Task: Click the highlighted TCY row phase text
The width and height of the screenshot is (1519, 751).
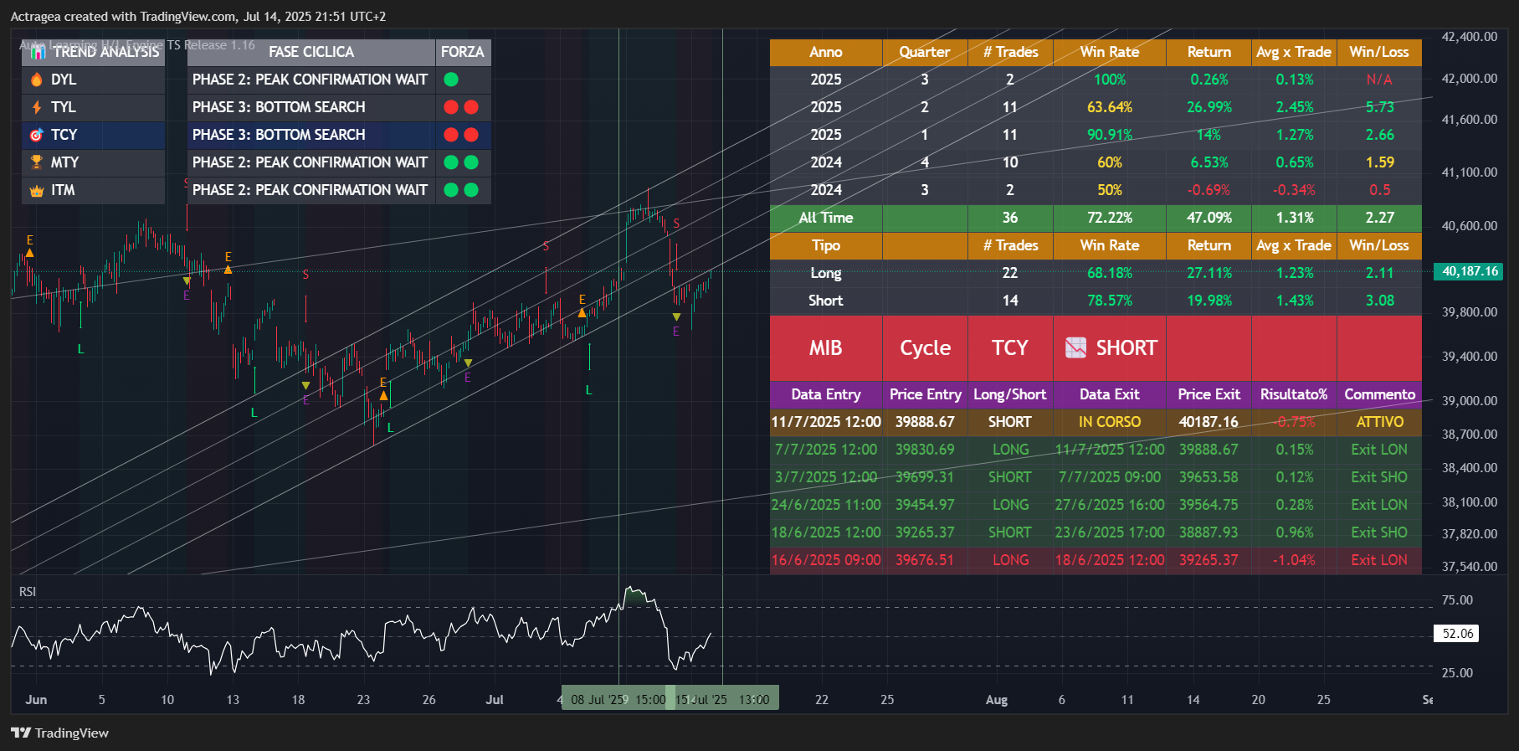Action: pos(279,135)
